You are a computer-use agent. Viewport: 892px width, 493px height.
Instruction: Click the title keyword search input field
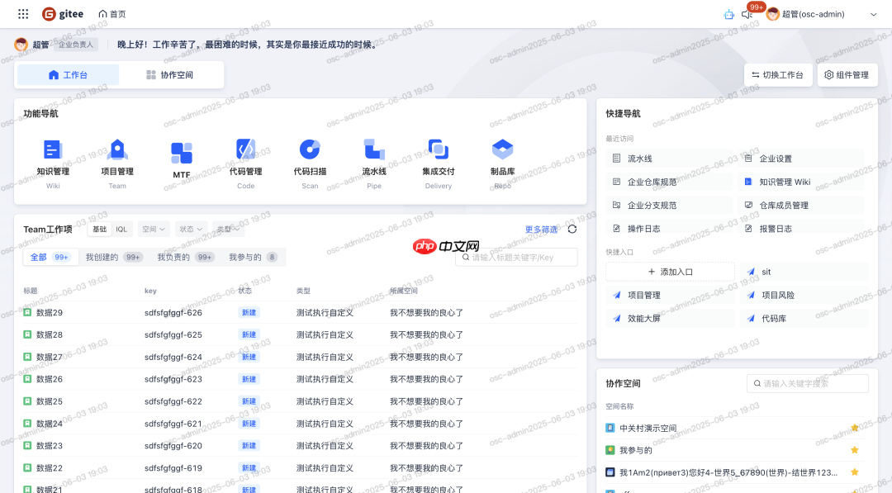point(516,257)
